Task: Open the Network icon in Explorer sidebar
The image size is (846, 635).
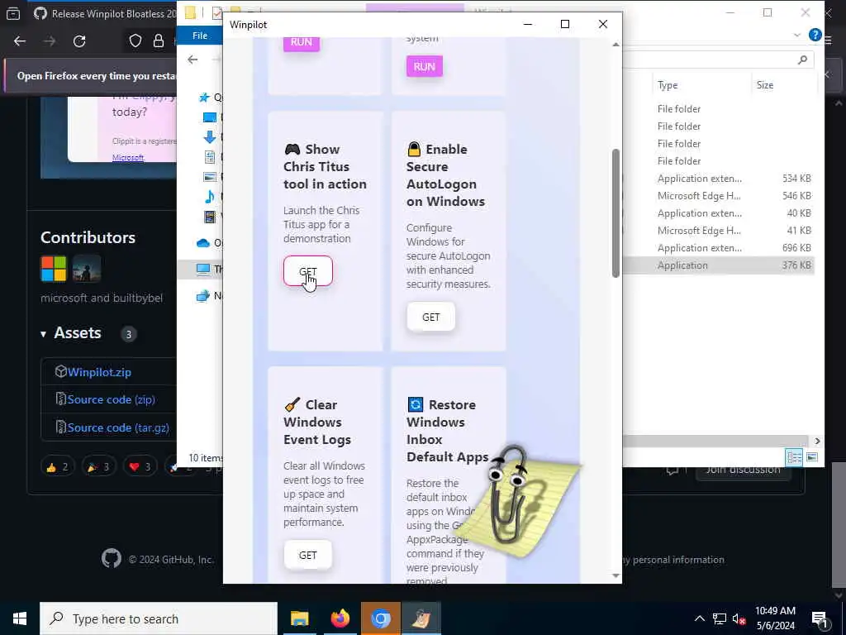Action: pyautogui.click(x=203, y=296)
